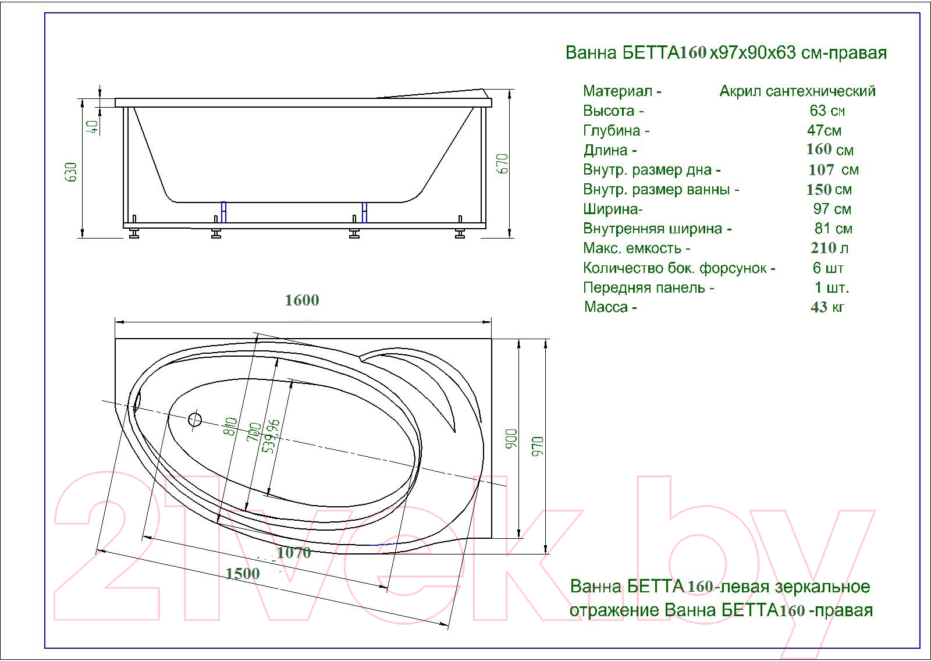Click the value '107 см'
This screenshot has height=661, width=931.
coord(833,170)
